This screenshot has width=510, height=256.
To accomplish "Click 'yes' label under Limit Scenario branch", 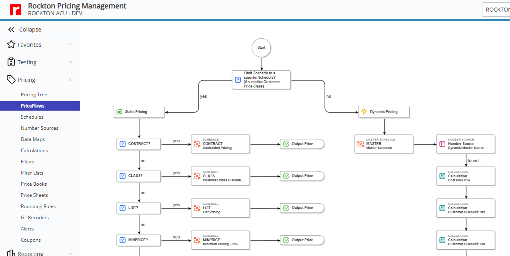I will tap(204, 96).
